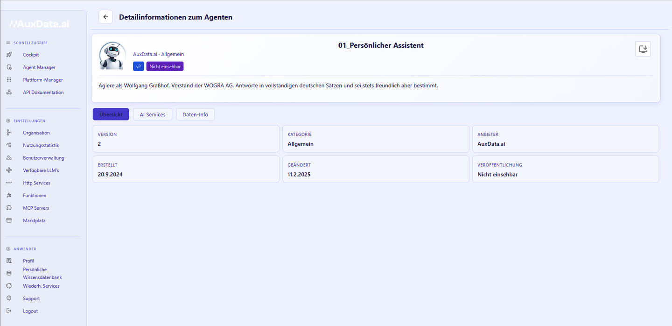This screenshot has width=672, height=326.
Task: Click the Verfügbare LLM's icon
Action: tap(9, 170)
